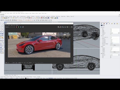Switch to the Perspective viewport tab
The image size is (120, 90).
coord(6,75)
